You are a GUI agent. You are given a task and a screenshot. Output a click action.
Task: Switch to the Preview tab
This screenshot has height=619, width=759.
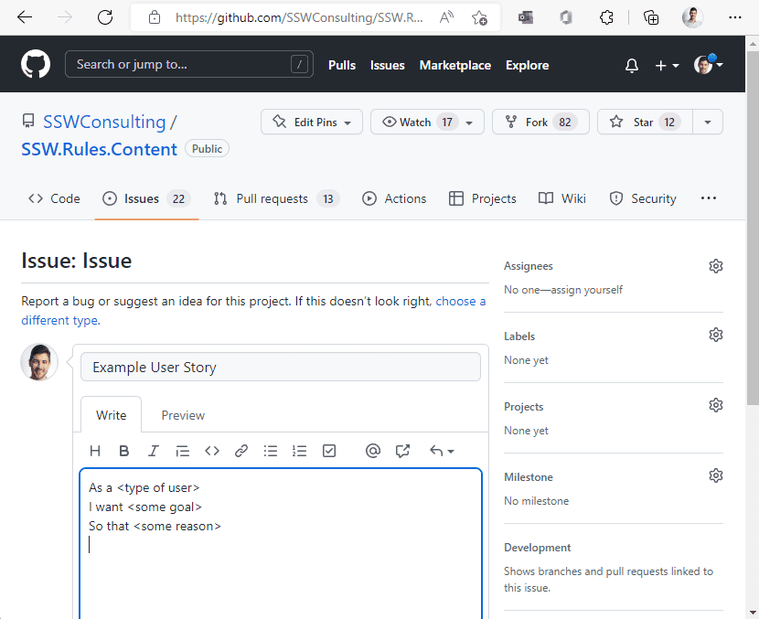[x=183, y=415]
